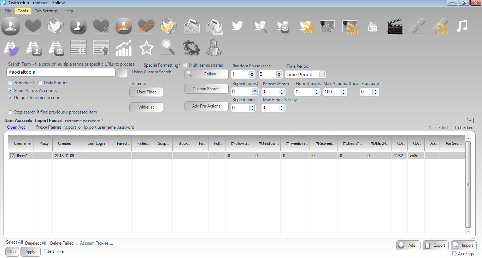Click the Repeat hours spinner field
The width and height of the screenshot is (482, 258).
[x=245, y=92]
